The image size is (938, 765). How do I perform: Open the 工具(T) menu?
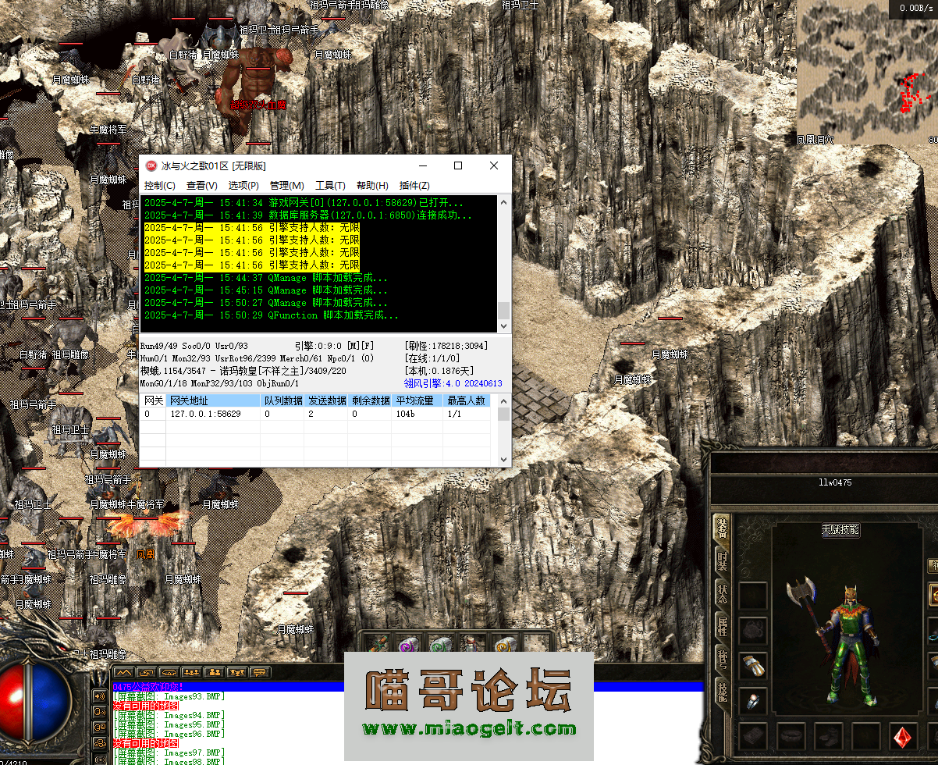click(x=329, y=185)
